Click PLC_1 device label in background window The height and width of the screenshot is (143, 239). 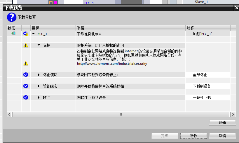(89, 3)
